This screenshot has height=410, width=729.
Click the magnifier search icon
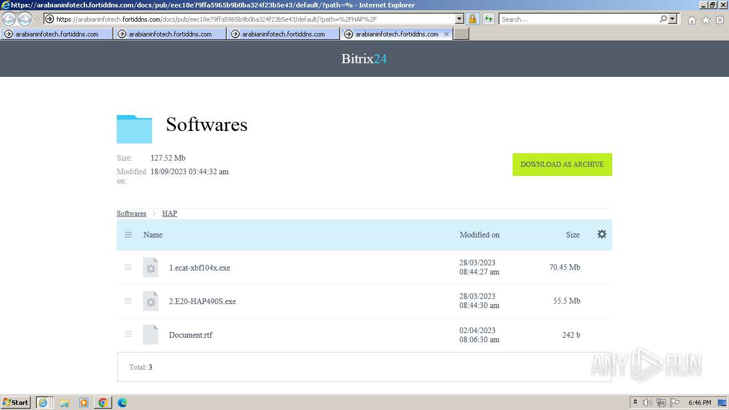[663, 19]
